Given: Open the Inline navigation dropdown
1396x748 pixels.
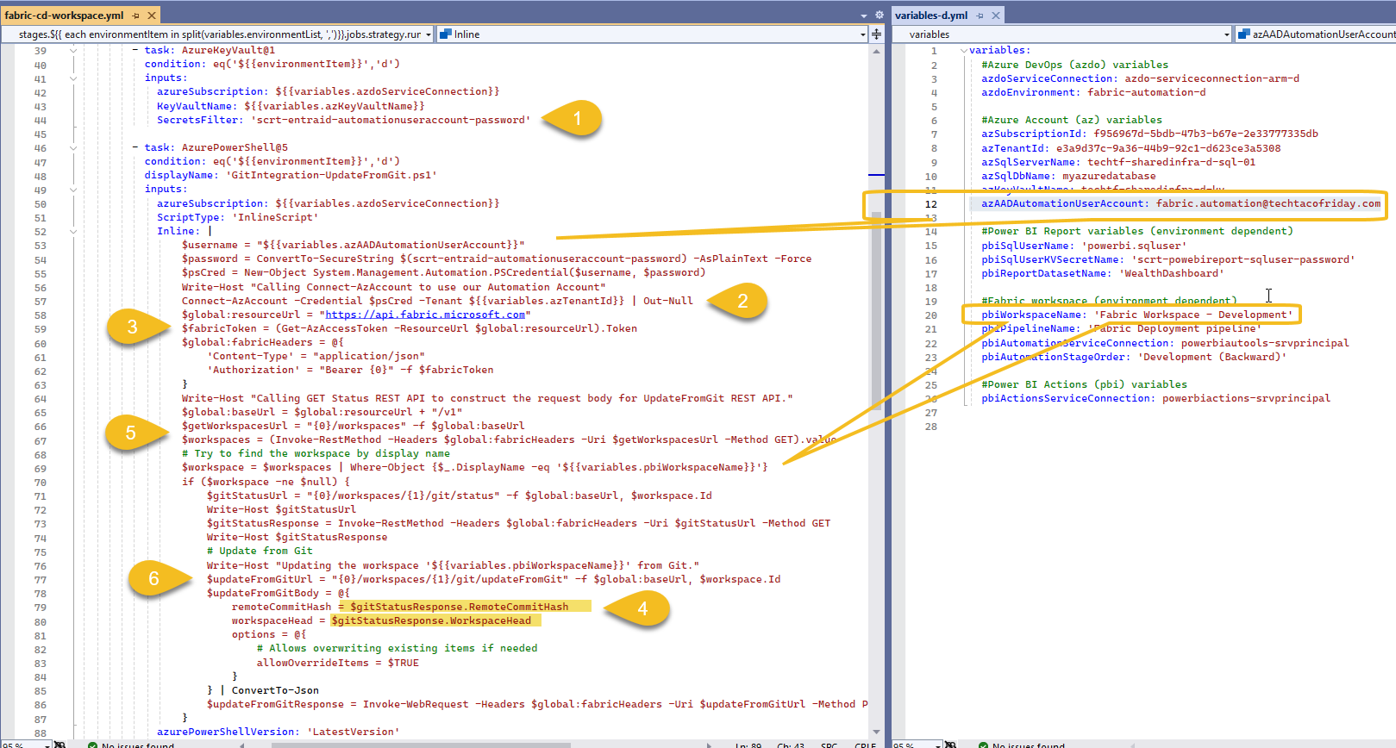Looking at the screenshot, I should point(862,34).
